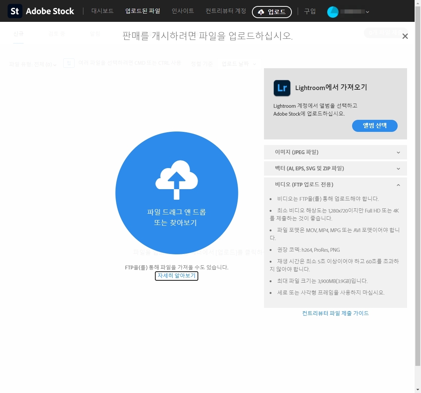Click the cloud upload arrow icon
The image size is (421, 393).
tap(176, 180)
